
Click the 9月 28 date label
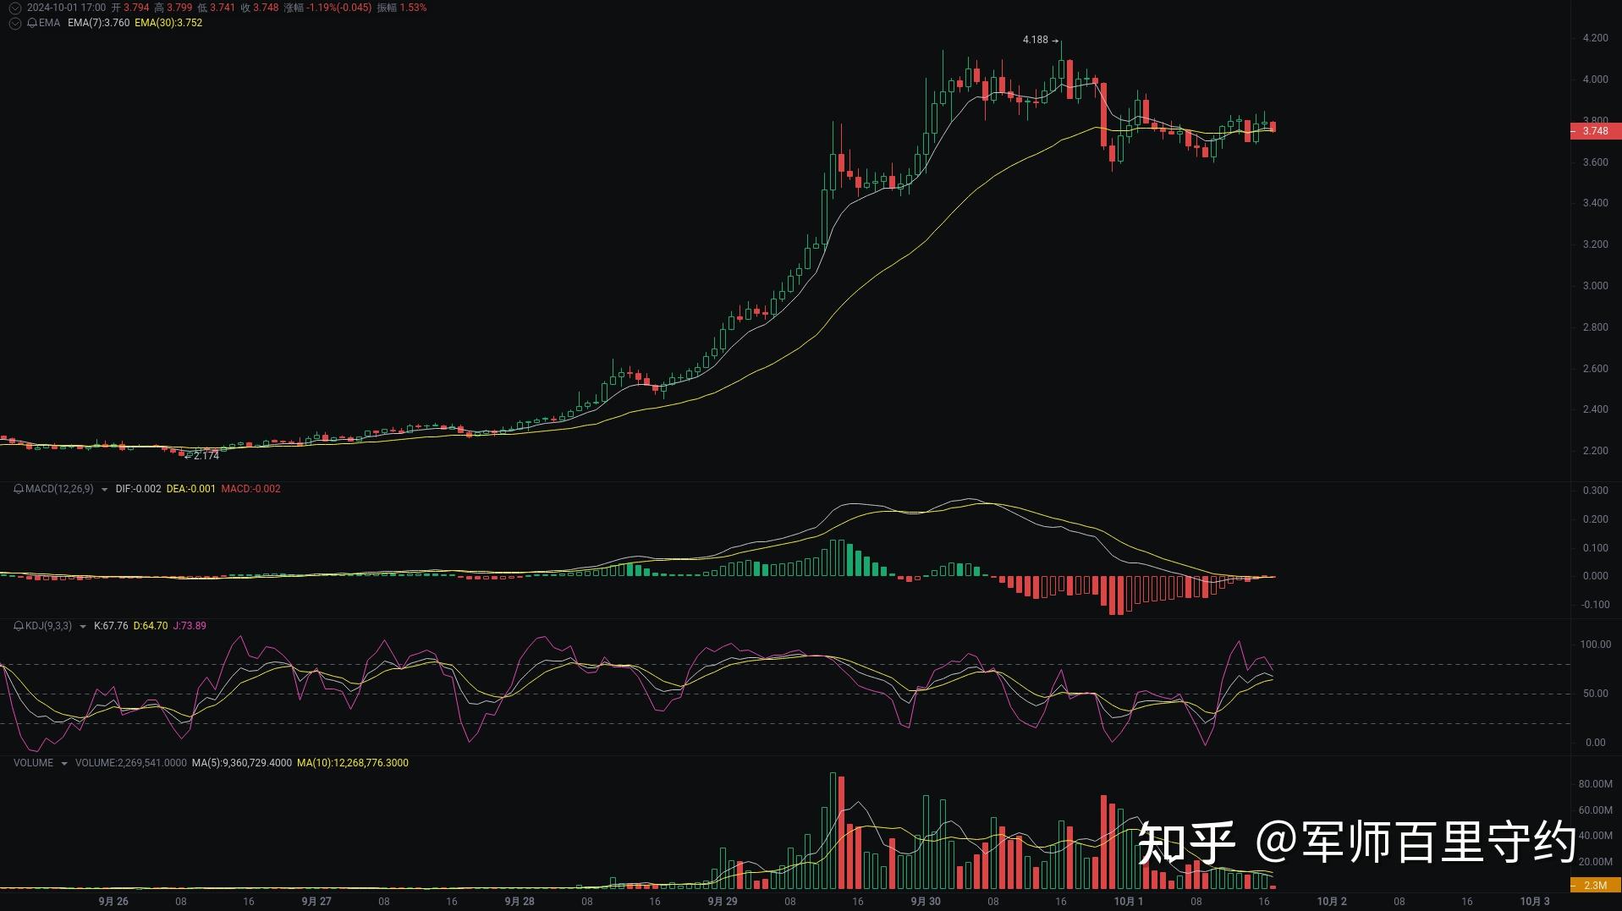coord(520,902)
